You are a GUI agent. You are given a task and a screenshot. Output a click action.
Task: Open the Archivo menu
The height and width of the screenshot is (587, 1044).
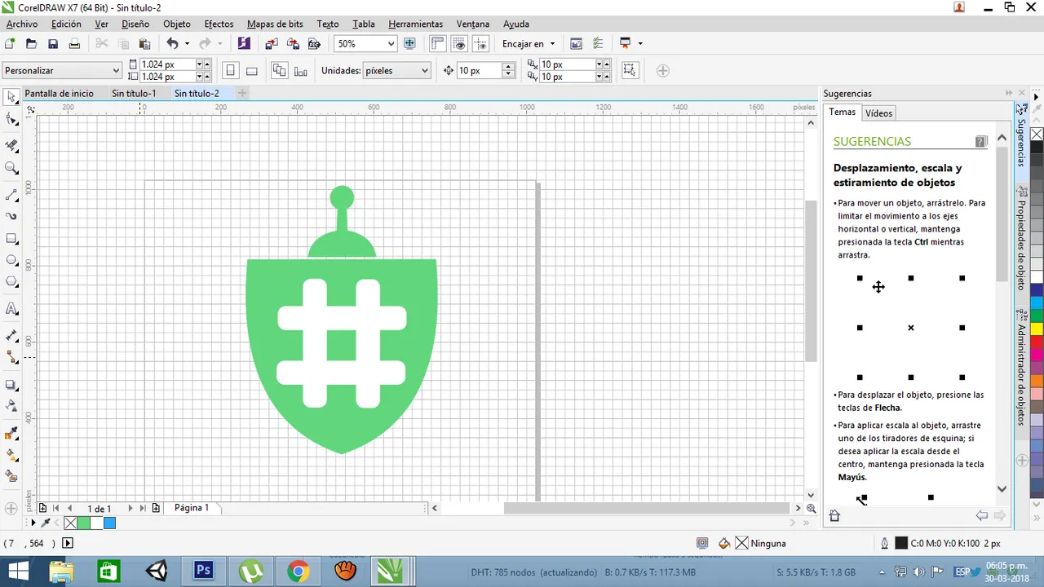point(22,24)
